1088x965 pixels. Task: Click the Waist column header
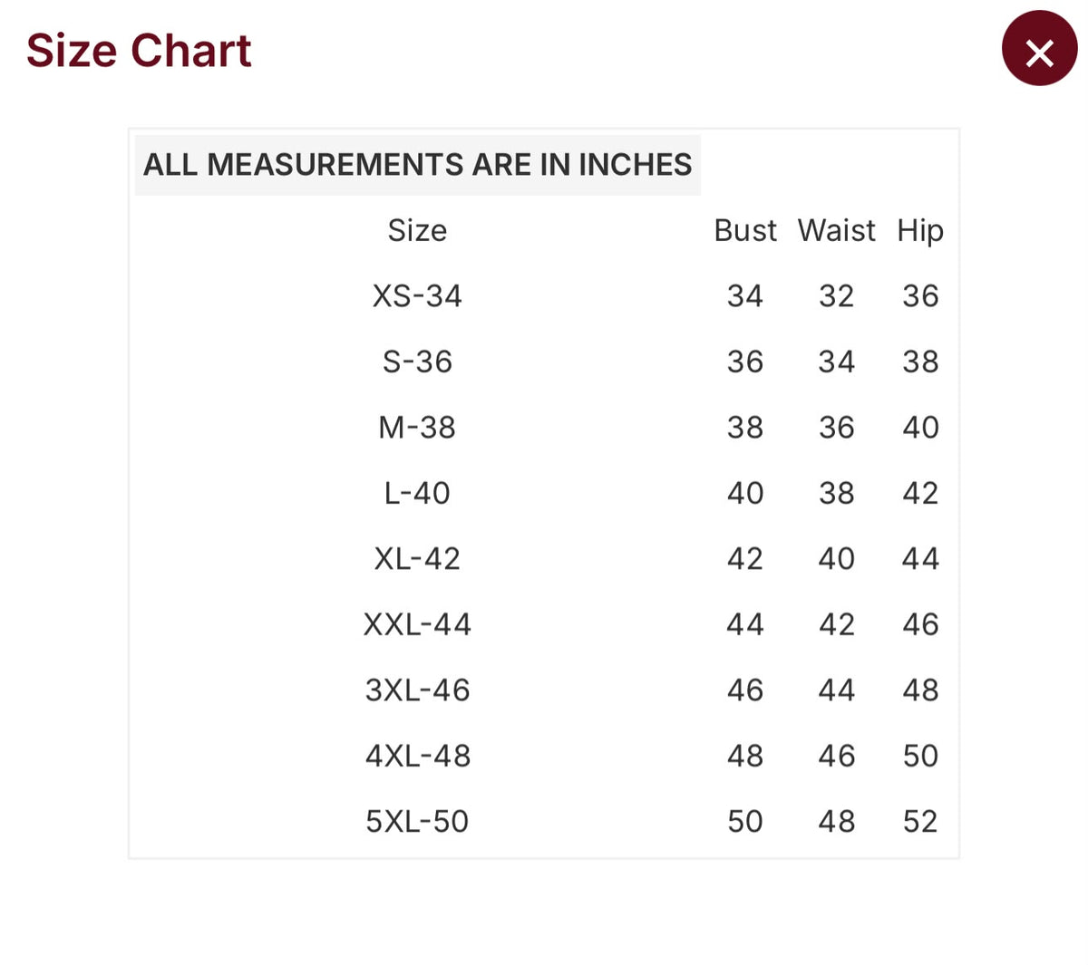[836, 230]
